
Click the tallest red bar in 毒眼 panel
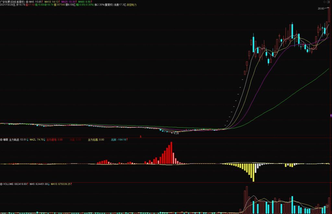click(x=171, y=153)
